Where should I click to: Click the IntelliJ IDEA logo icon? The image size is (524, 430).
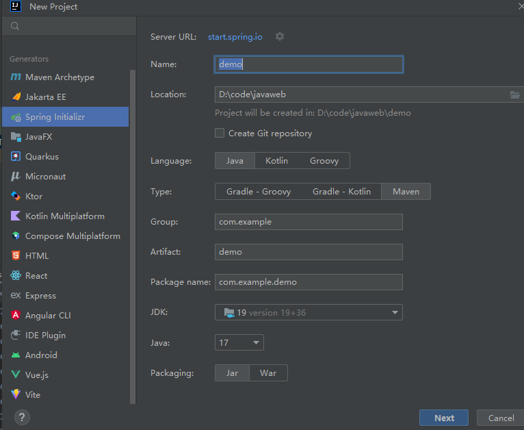16,6
